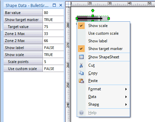Click the vertical ruler at mark 260
155x122 pixels.
pos(68,65)
